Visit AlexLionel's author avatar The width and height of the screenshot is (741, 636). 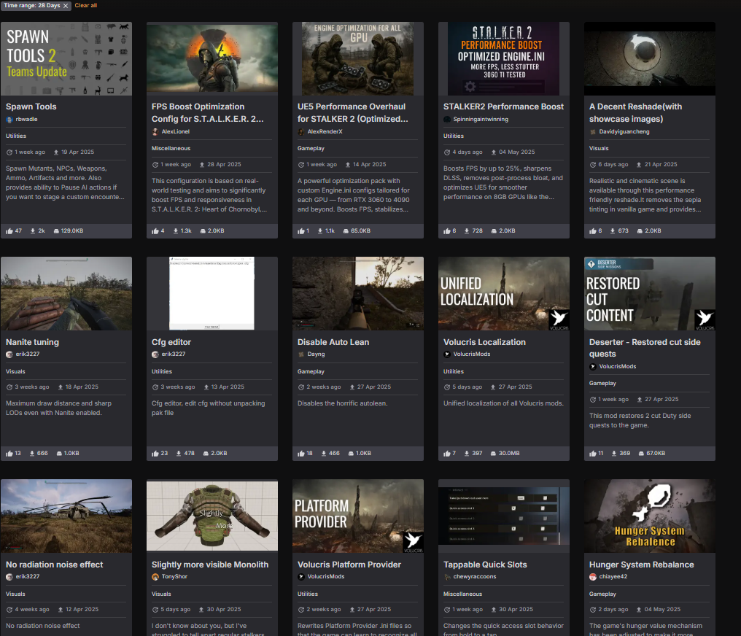point(155,132)
